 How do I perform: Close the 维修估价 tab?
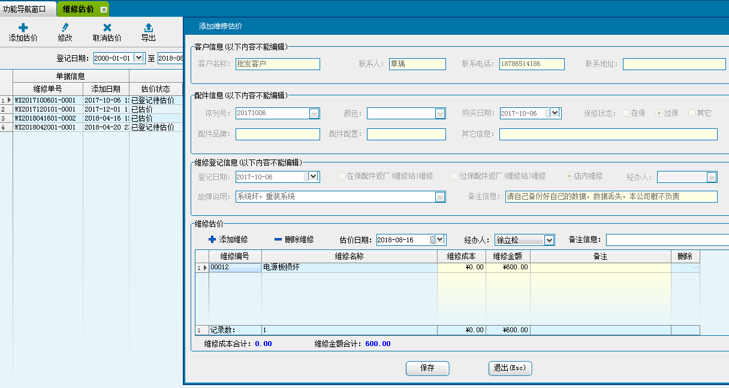pos(104,10)
